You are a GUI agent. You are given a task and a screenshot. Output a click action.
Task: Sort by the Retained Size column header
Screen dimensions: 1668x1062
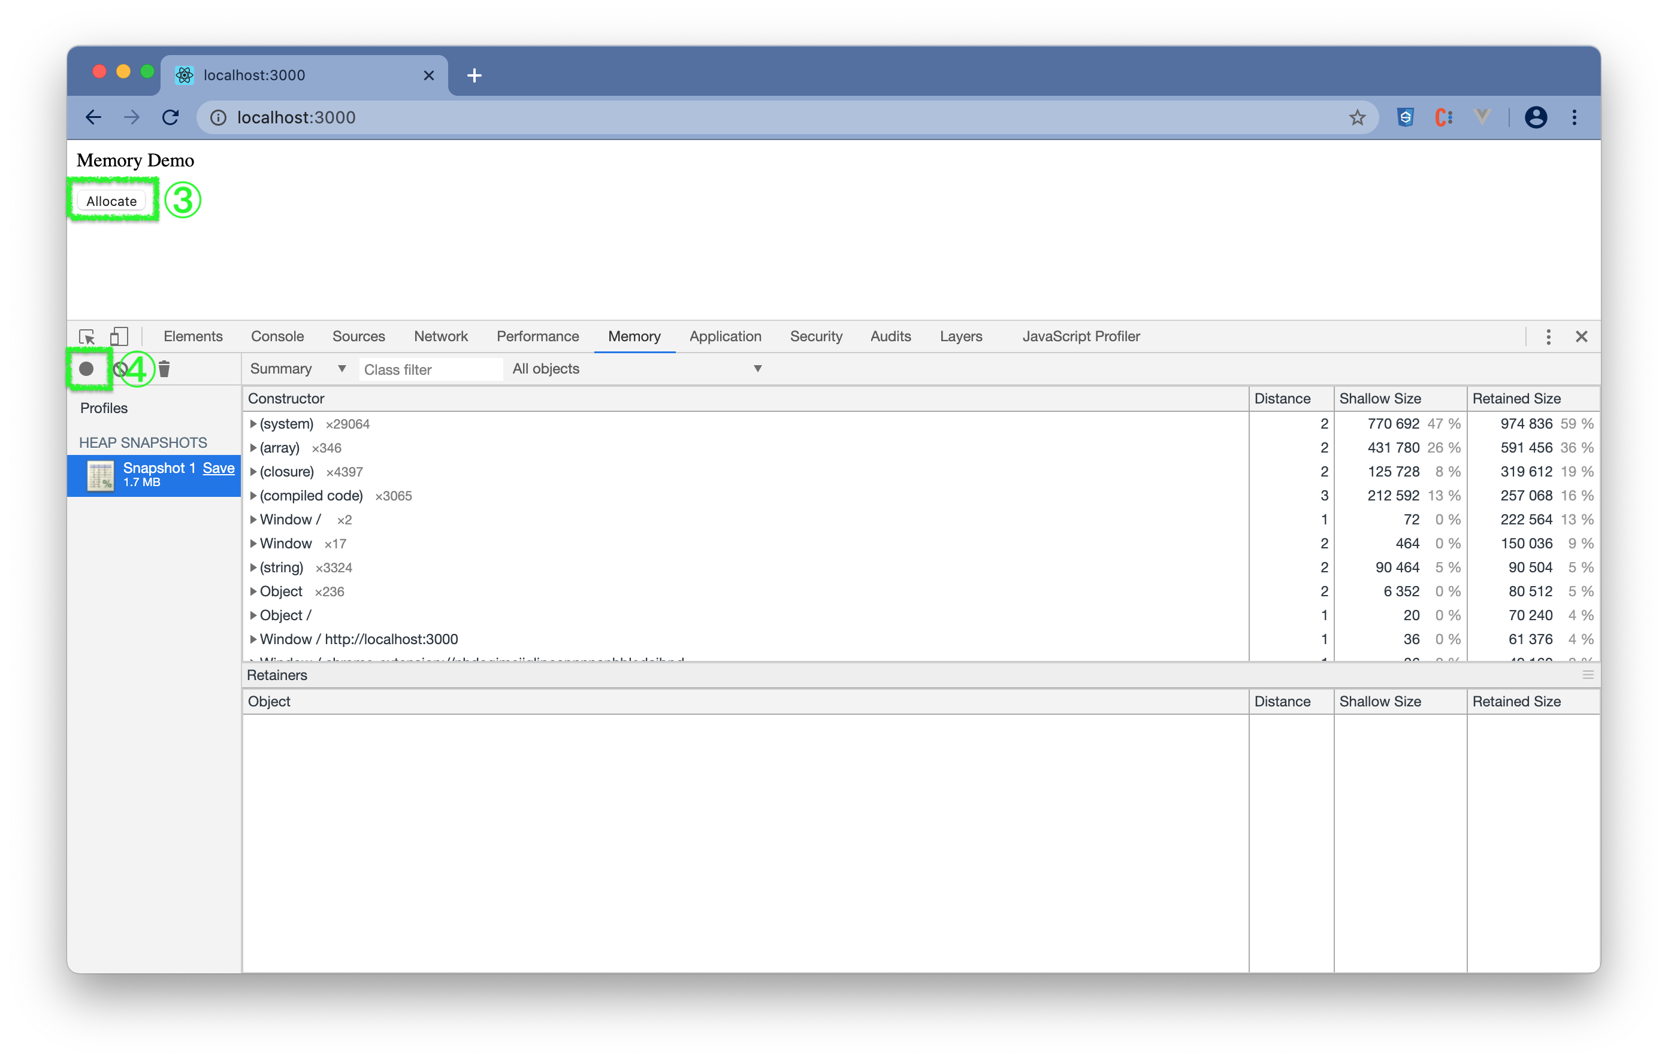pyautogui.click(x=1516, y=399)
